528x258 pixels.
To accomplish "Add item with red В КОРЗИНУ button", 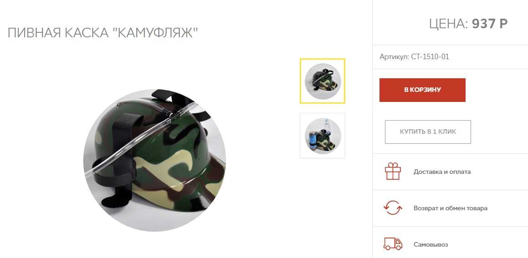I will click(422, 90).
